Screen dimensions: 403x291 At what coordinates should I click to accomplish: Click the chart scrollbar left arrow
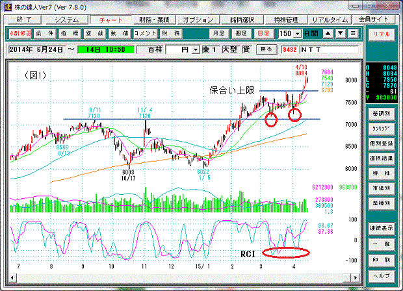pos(12,277)
